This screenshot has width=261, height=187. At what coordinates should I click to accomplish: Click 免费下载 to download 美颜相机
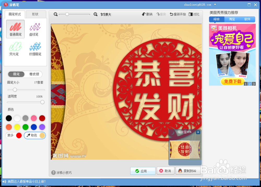coord(232,81)
